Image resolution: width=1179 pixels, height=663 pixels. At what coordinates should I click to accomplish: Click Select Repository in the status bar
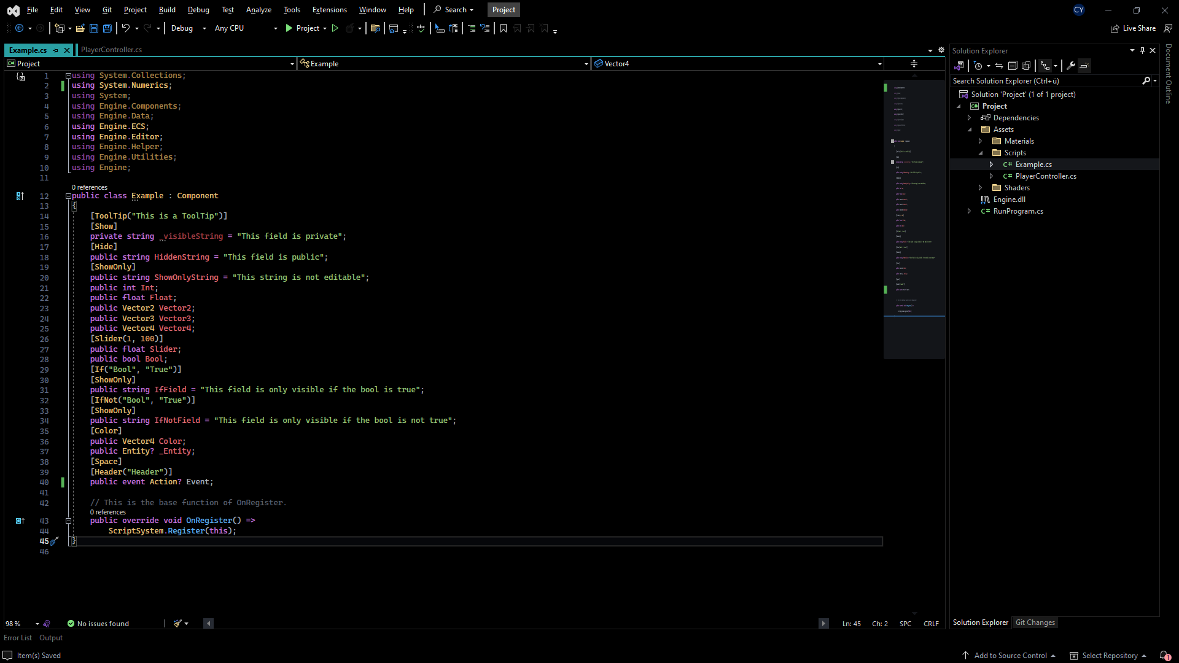[x=1108, y=656]
